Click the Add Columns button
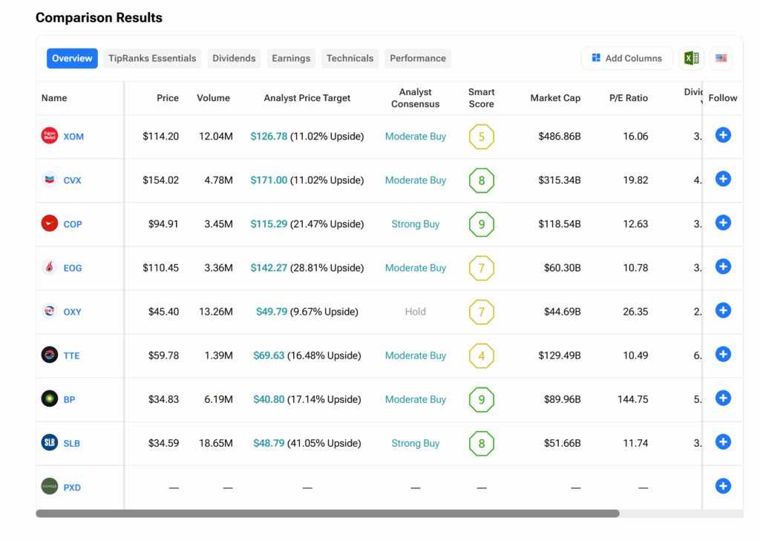This screenshot has height=541, width=760. click(x=626, y=59)
